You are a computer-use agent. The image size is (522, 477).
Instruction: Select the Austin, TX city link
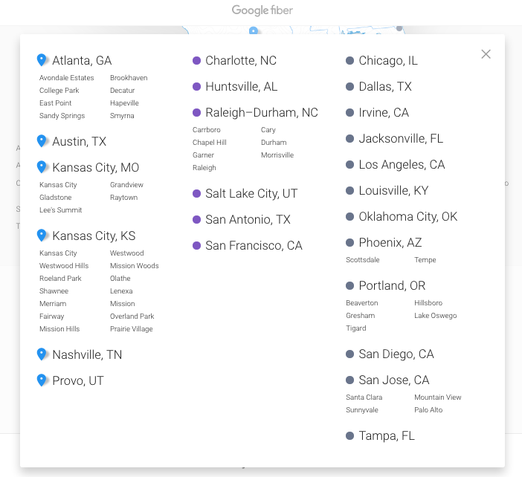pos(80,142)
